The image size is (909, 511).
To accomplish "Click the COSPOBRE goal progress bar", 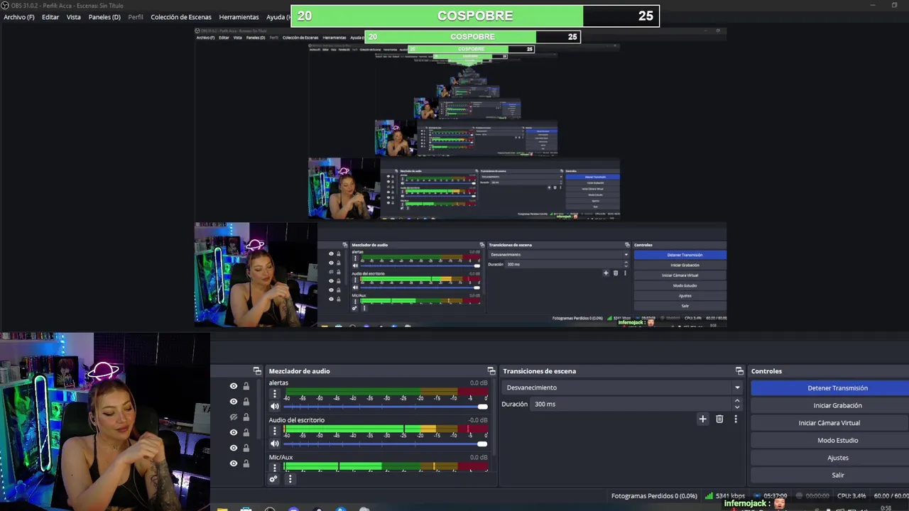I will pos(475,16).
